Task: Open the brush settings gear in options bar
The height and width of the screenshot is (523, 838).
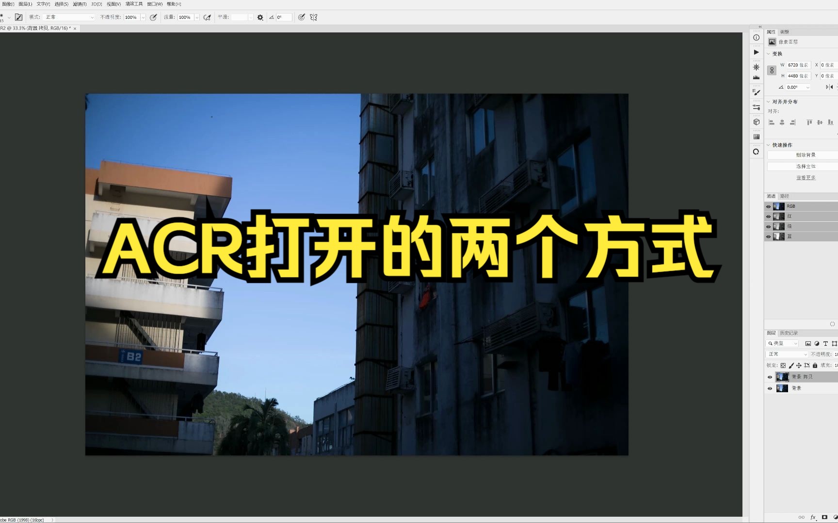Action: click(260, 17)
